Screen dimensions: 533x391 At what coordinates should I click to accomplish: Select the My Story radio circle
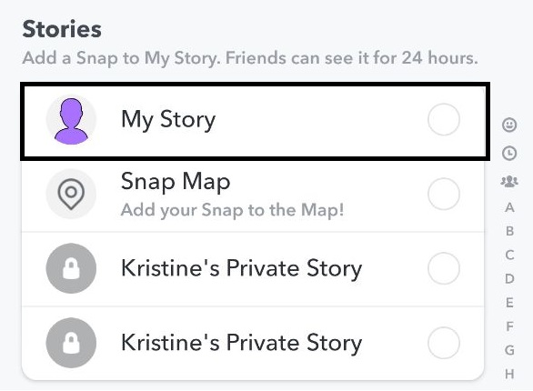coord(444,120)
